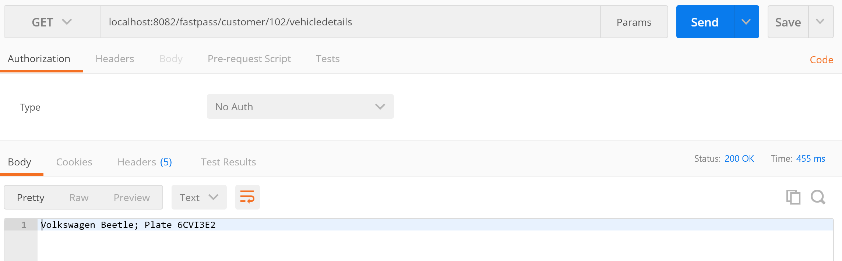The width and height of the screenshot is (842, 261).
Task: Expand the Send button dropdown arrow
Action: click(x=746, y=22)
